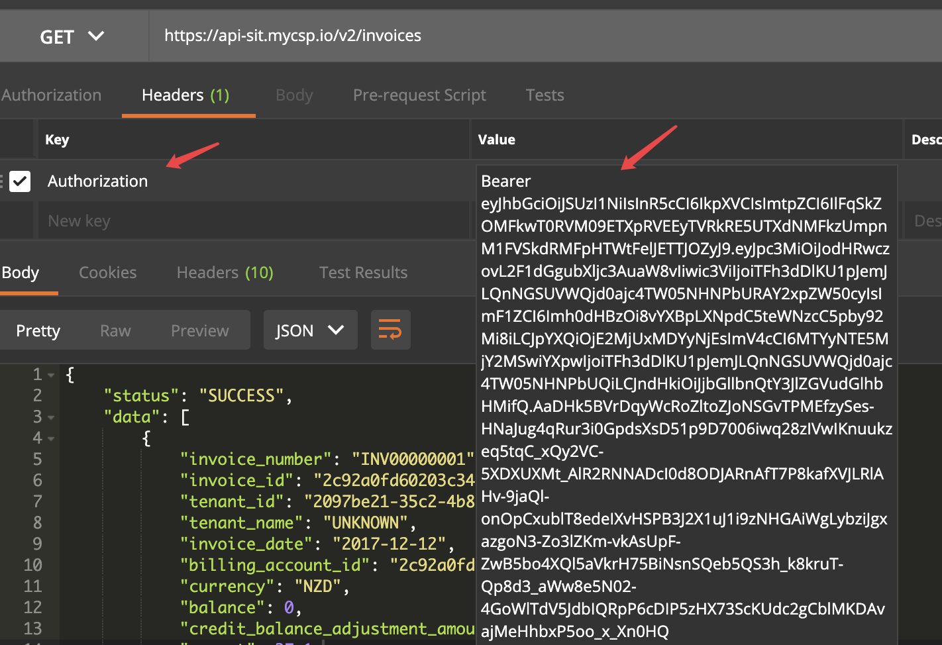Switch to the Tests tab
Screen dimensions: 942x645
point(545,95)
